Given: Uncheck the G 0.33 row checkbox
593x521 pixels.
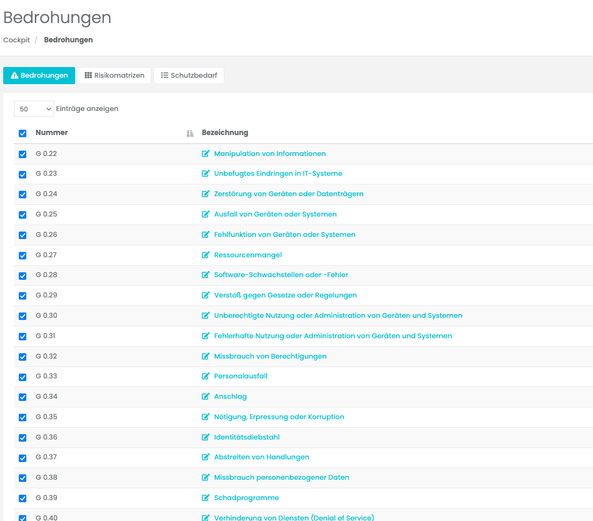Looking at the screenshot, I should [23, 377].
